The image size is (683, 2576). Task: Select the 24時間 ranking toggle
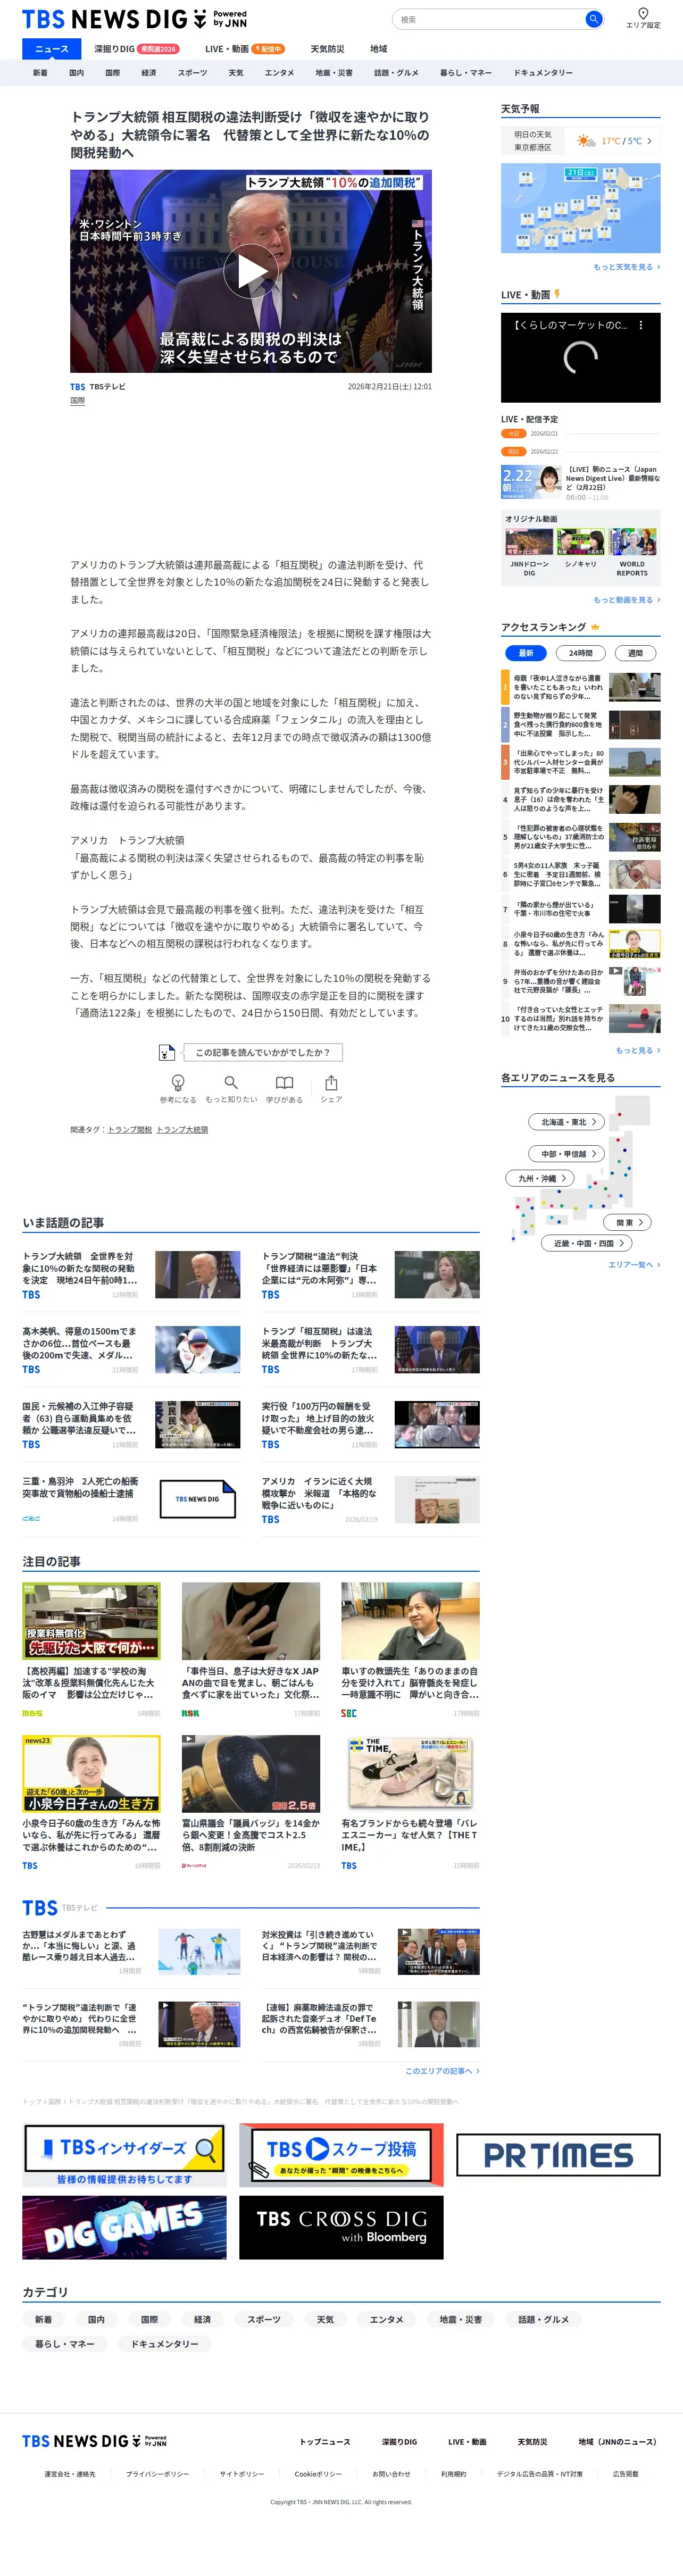580,653
